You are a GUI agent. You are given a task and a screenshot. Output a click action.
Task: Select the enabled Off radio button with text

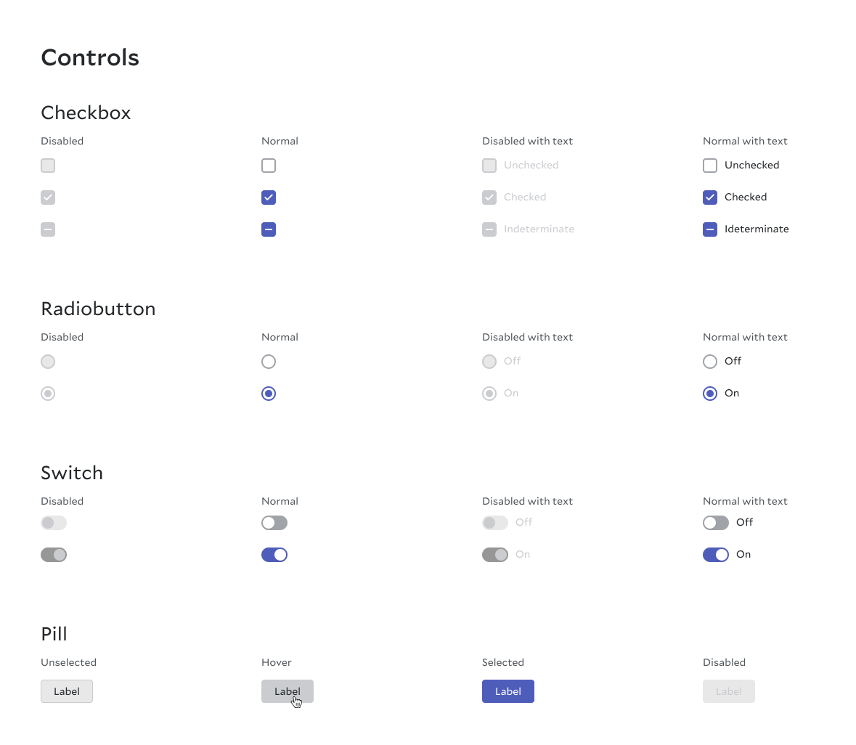pyautogui.click(x=710, y=362)
